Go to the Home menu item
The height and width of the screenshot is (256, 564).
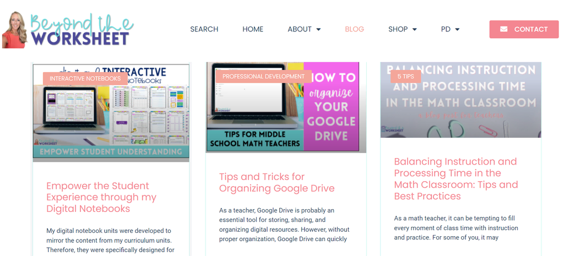253,29
